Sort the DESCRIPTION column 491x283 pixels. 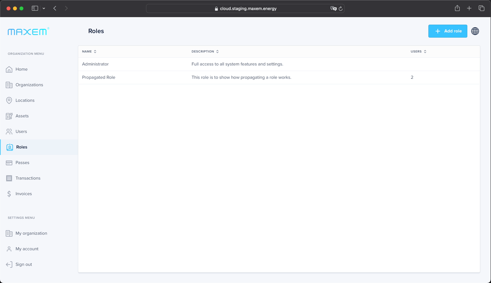click(217, 51)
